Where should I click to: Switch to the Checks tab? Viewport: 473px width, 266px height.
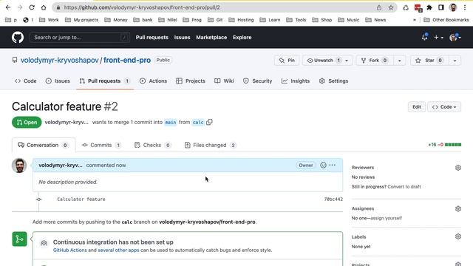click(x=153, y=145)
